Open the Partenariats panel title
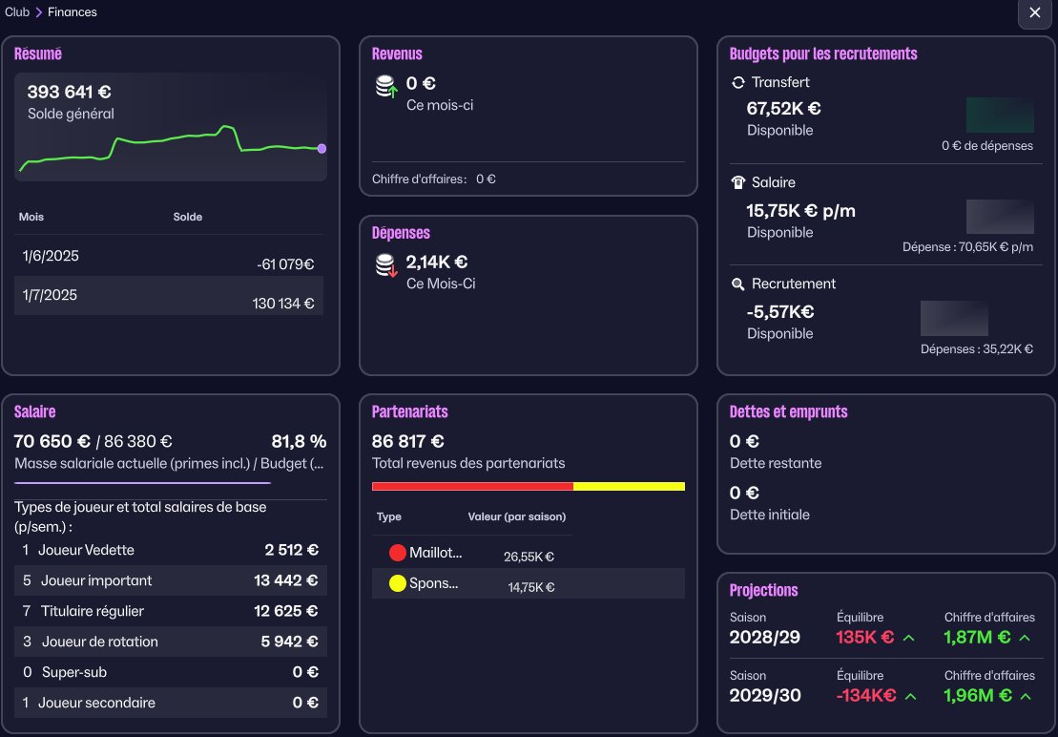The image size is (1058, 737). (x=409, y=411)
